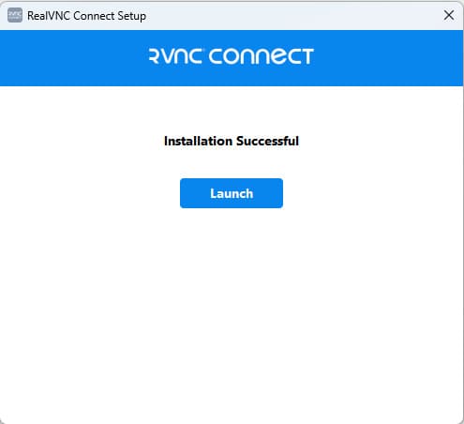Close the RealVNC Connect Setup window
Viewport: 464px width, 424px height.
(x=449, y=15)
